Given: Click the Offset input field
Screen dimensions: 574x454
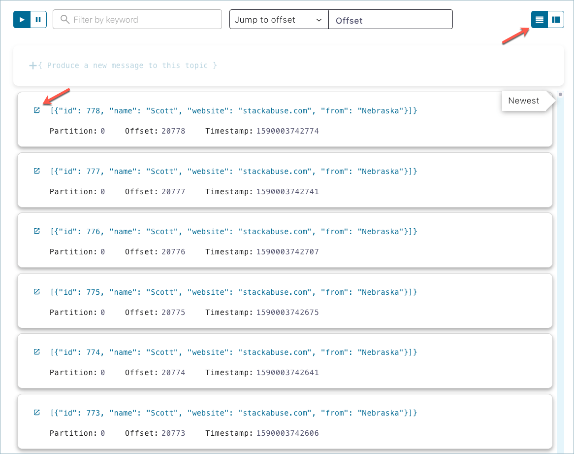Looking at the screenshot, I should [x=390, y=21].
